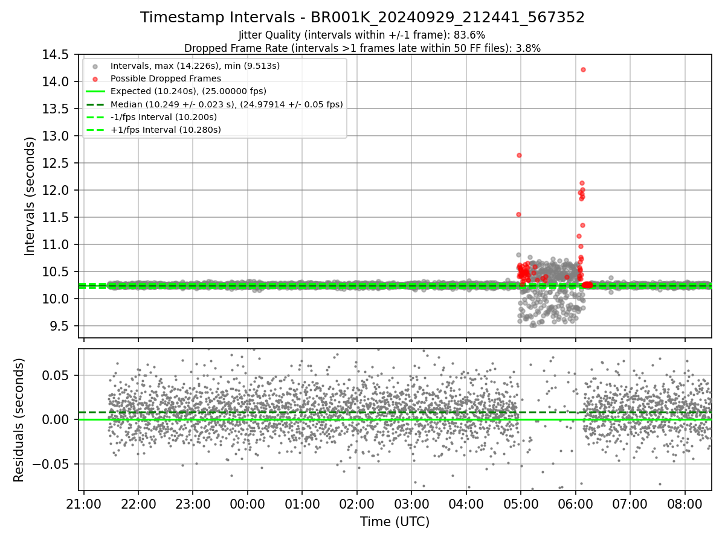
Task: Click the Time (UTC) x-axis label
Action: point(395,522)
